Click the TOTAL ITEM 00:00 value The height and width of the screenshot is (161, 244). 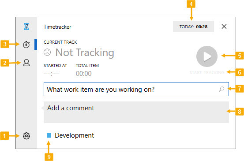[x=84, y=73]
